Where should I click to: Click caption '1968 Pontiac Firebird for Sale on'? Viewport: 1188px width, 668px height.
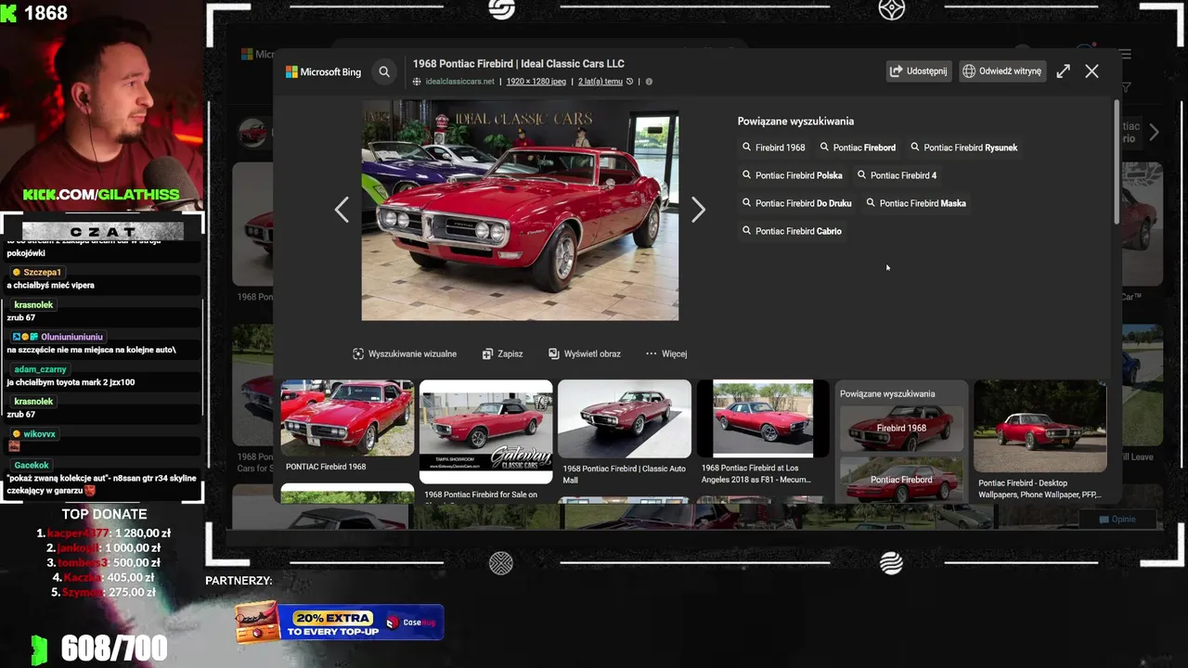[x=481, y=495]
